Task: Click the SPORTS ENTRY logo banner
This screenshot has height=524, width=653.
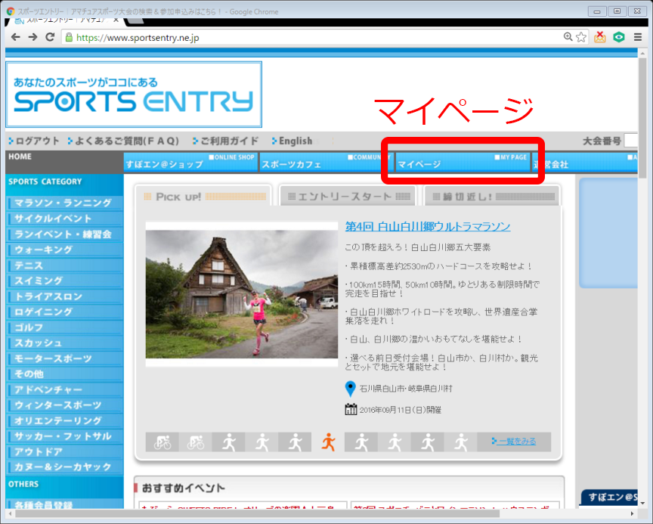Action: tap(134, 95)
